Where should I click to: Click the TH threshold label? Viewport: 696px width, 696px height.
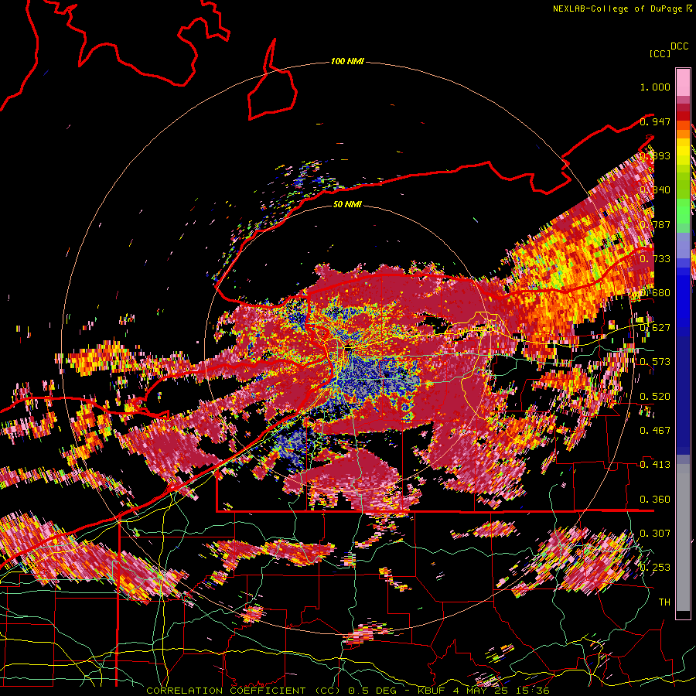pos(664,602)
